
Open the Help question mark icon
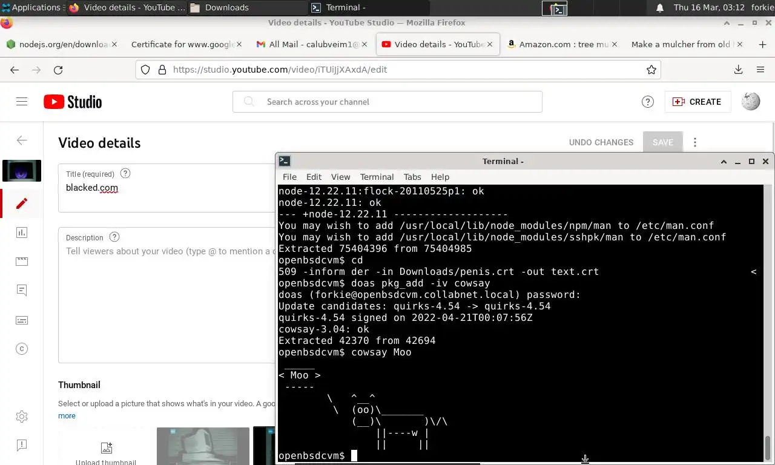648,102
